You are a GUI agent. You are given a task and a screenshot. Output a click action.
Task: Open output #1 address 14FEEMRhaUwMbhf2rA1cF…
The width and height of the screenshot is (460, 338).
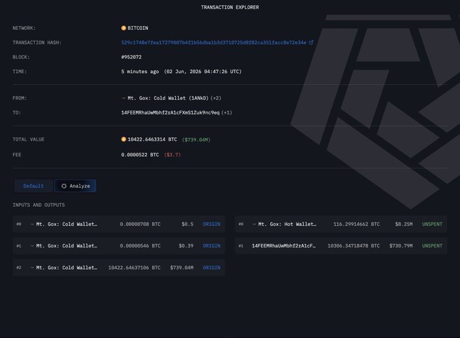283,245
